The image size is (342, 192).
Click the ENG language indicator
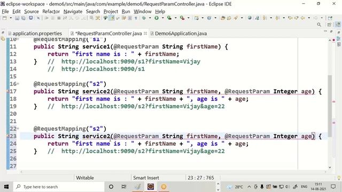304,187
